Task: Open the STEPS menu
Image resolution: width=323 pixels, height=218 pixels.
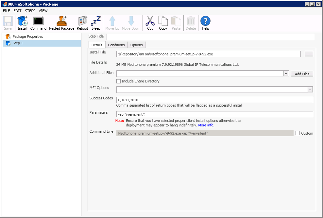Action: coord(30,11)
